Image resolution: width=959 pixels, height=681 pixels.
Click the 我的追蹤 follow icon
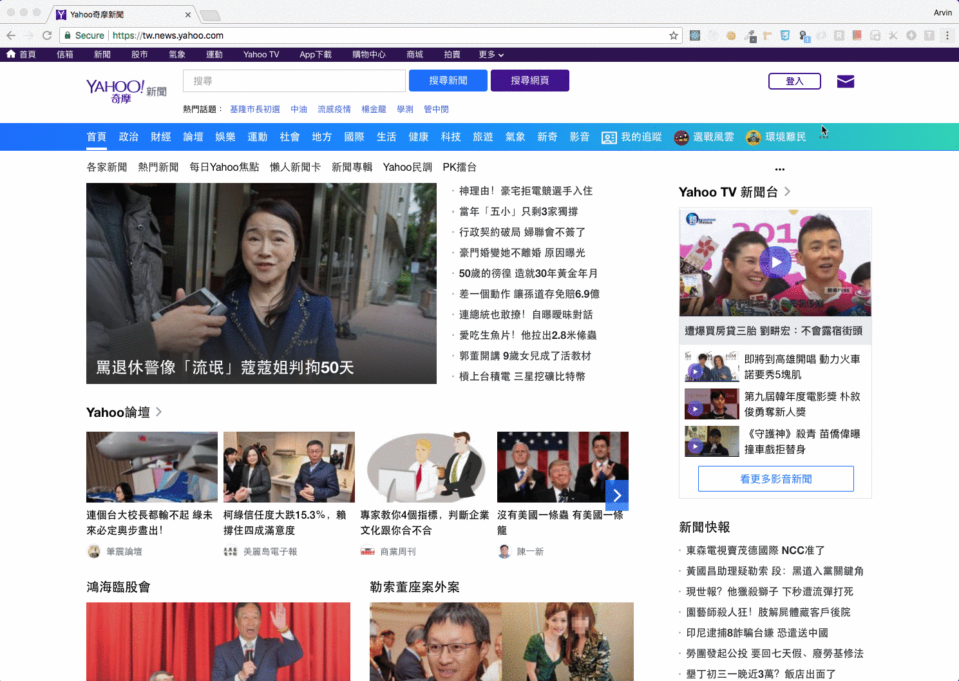[x=609, y=137]
